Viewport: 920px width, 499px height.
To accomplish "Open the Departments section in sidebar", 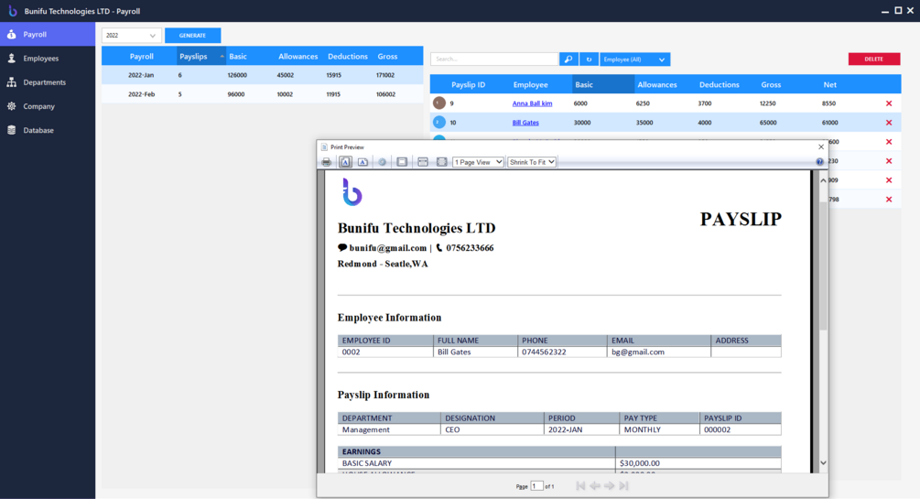I will pos(48,82).
